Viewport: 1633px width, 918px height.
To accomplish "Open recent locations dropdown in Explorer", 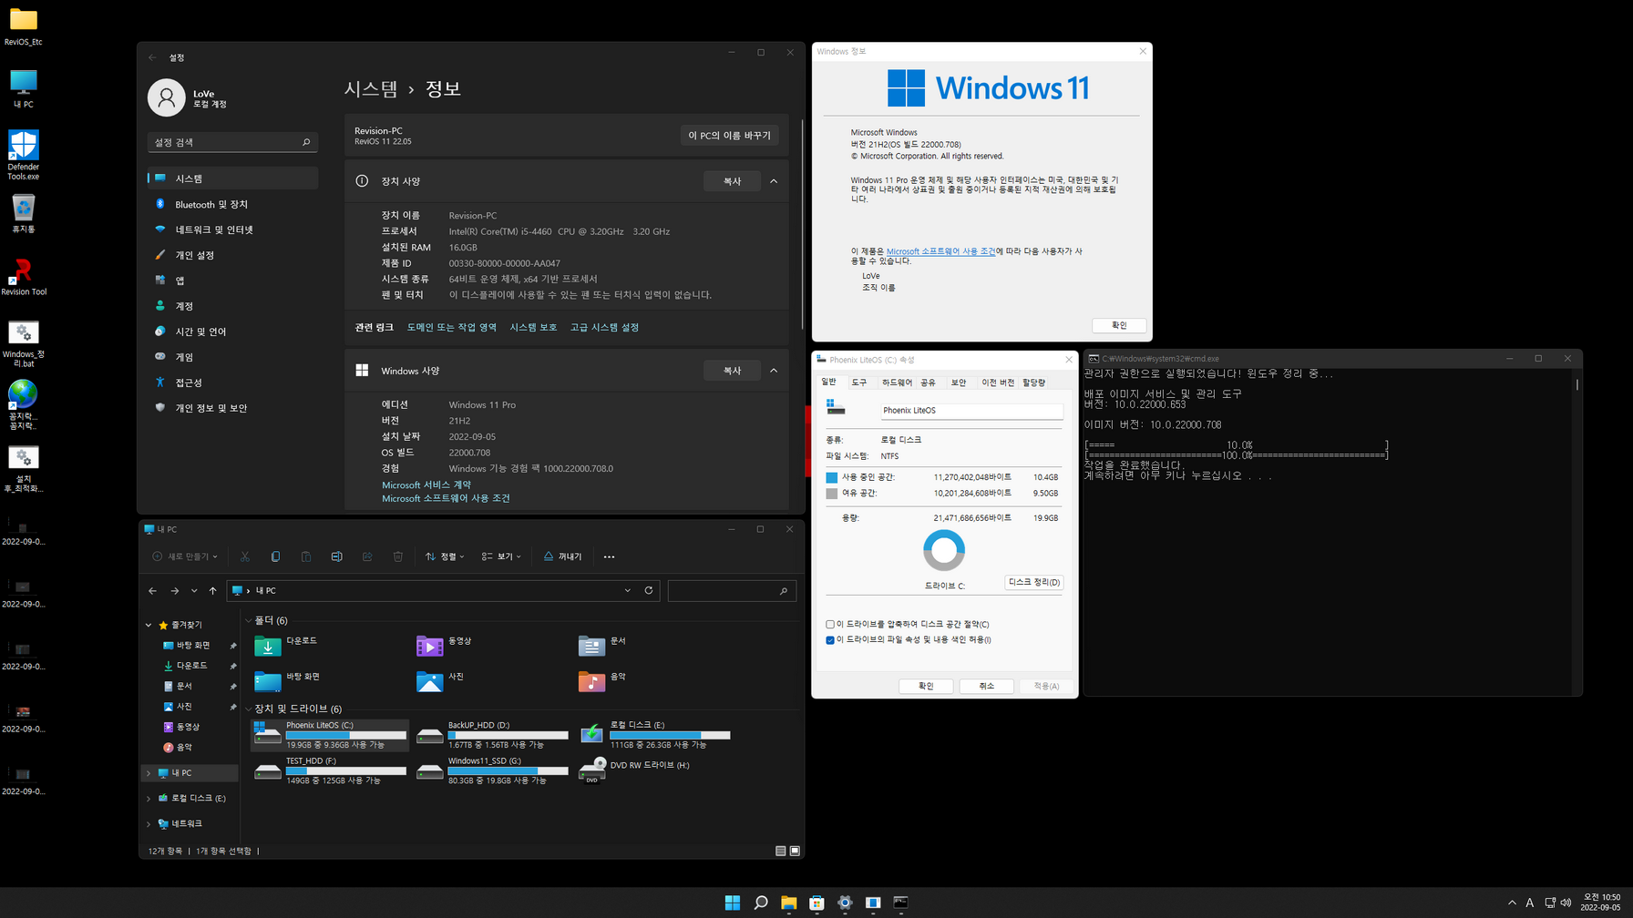I will tap(194, 590).
